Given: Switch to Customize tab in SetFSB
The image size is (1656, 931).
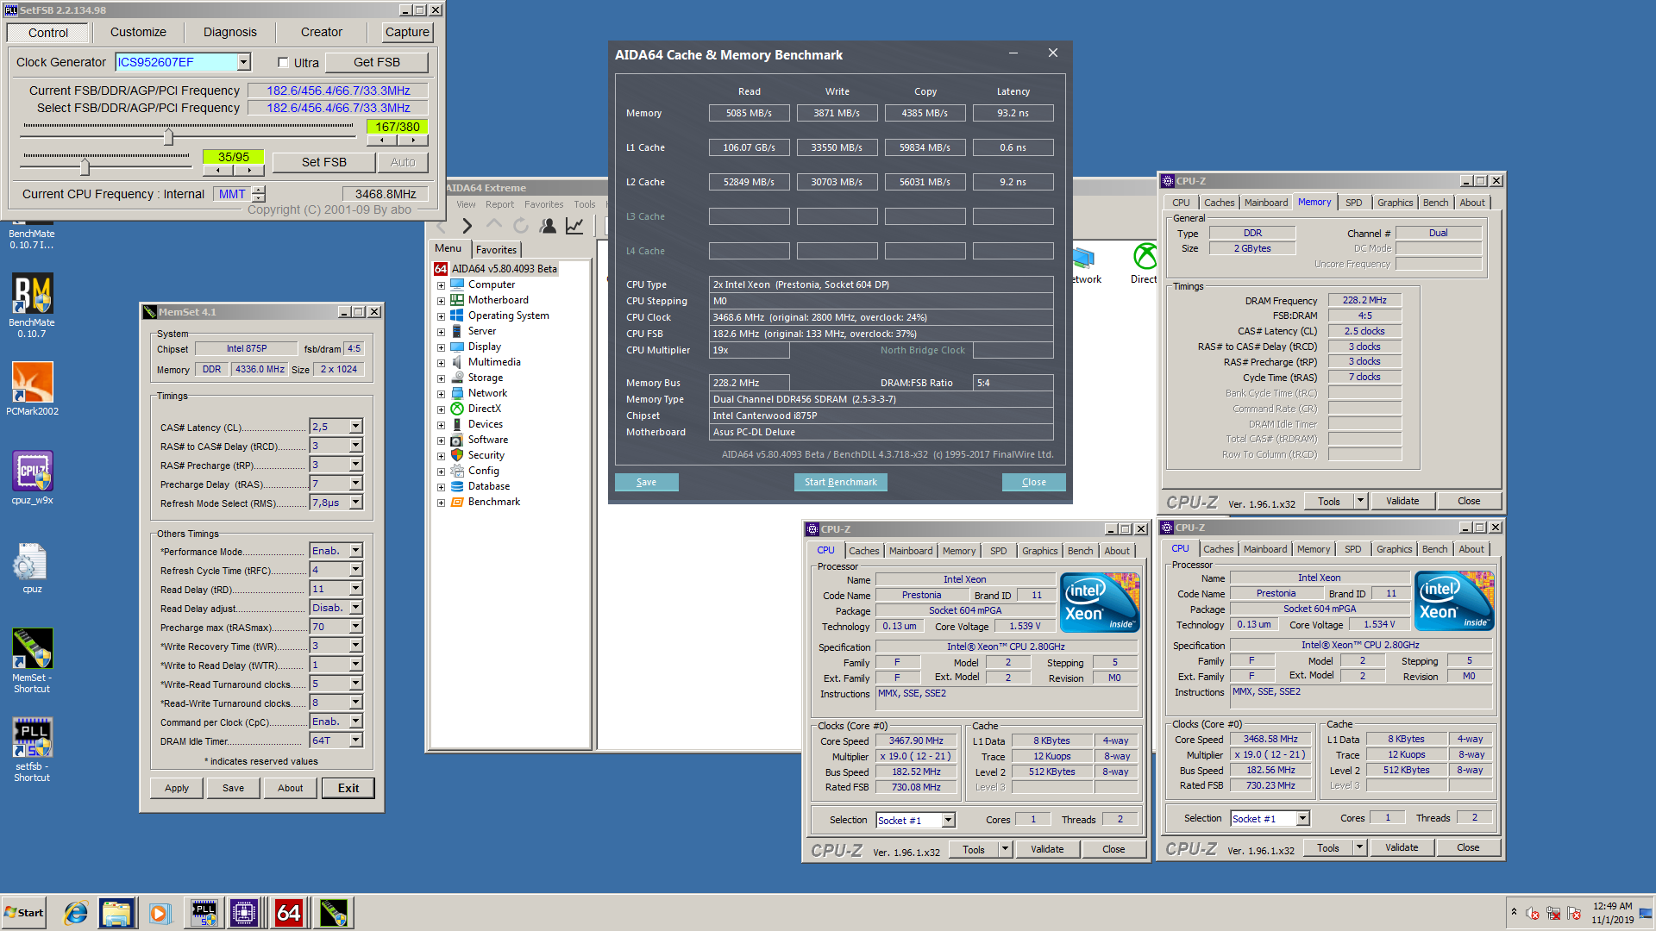Looking at the screenshot, I should click(x=138, y=32).
